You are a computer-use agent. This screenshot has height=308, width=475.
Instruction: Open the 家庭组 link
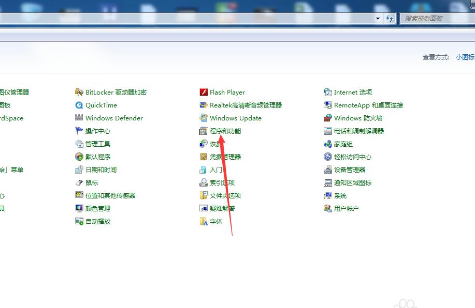(x=343, y=144)
